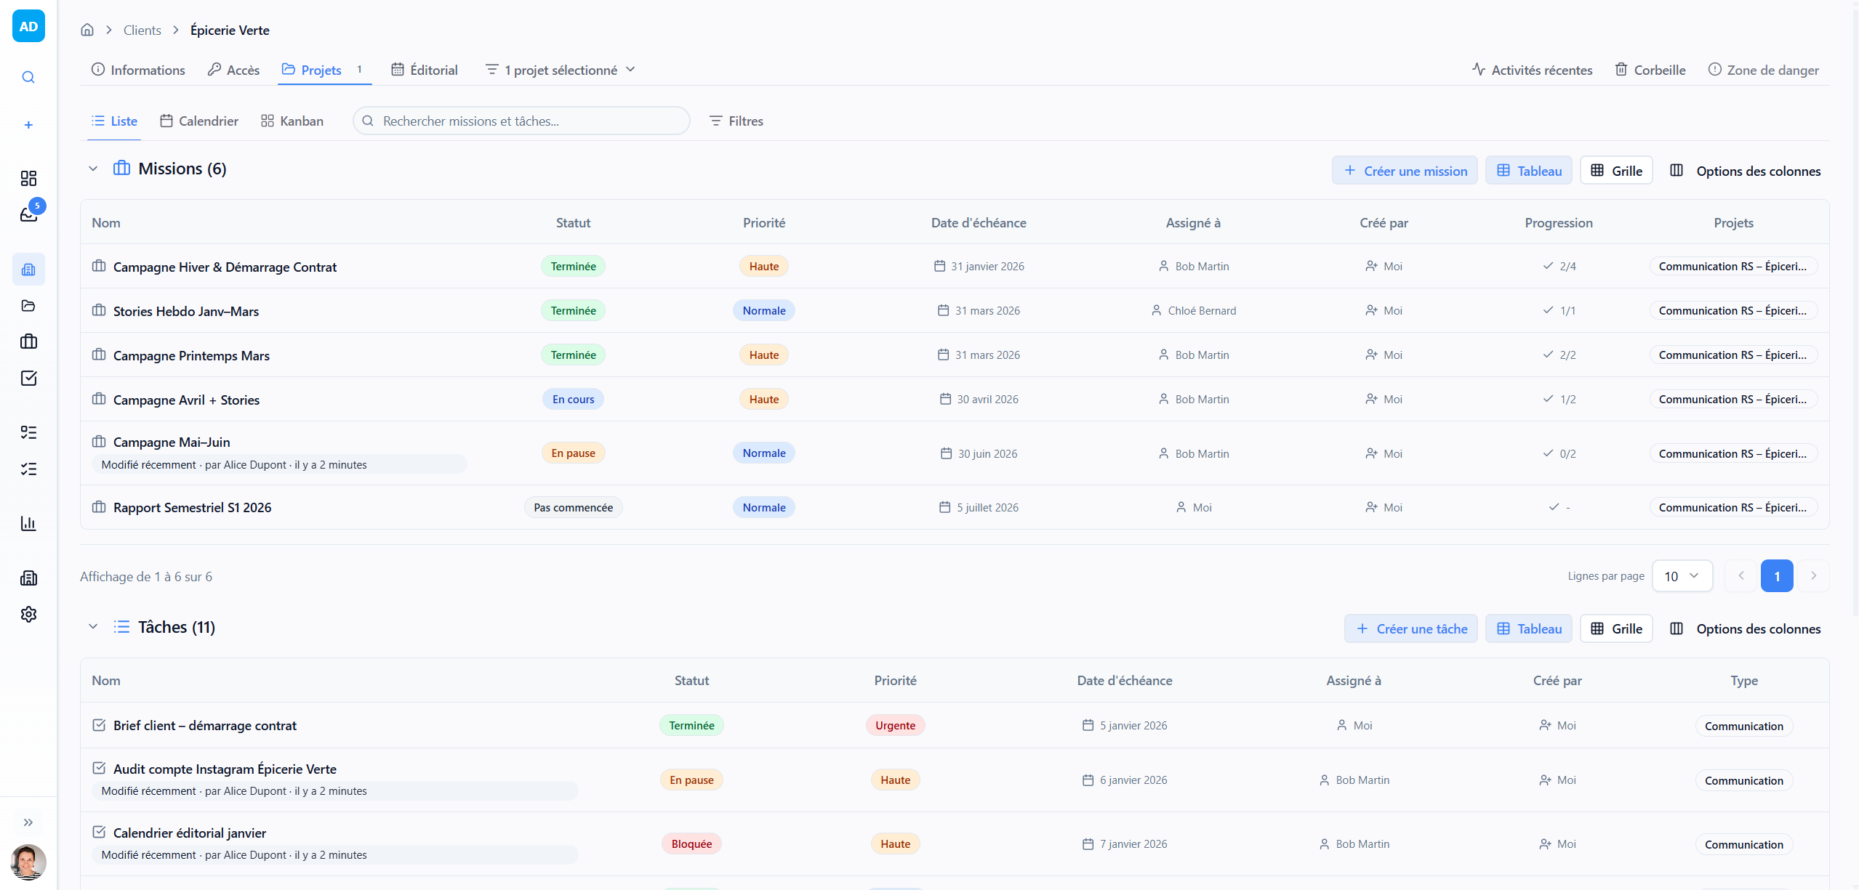
Task: Select the Liste view tab
Action: tap(114, 121)
